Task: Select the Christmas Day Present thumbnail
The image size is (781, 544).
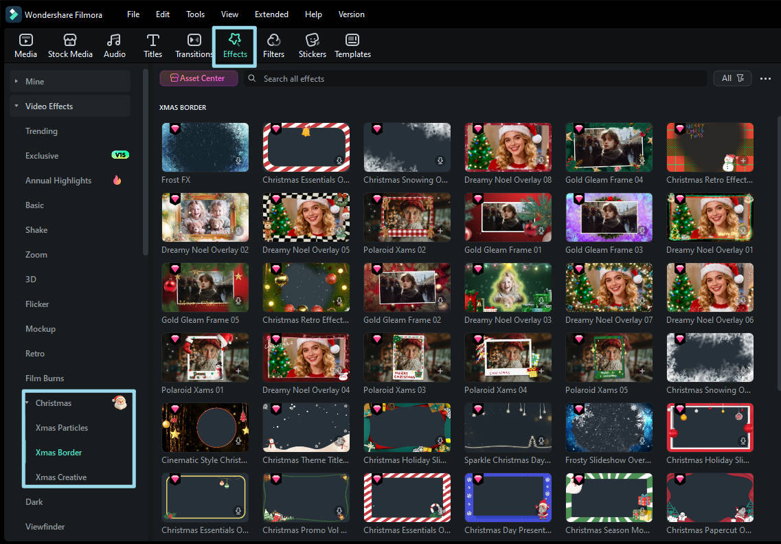Action: tap(508, 498)
